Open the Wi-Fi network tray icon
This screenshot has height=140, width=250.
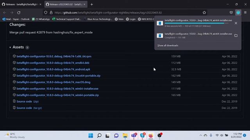[217, 135]
